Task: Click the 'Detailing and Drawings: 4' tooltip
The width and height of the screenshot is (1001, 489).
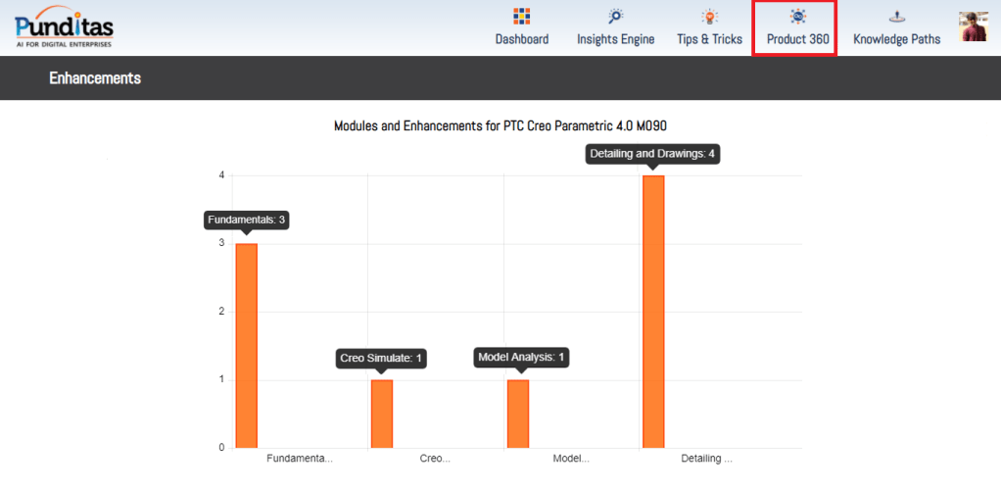Action: (x=652, y=153)
